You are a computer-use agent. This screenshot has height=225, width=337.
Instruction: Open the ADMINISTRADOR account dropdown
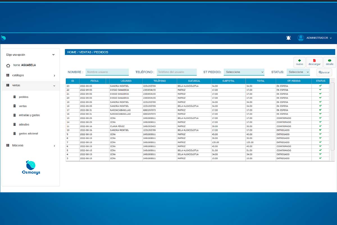(319, 38)
